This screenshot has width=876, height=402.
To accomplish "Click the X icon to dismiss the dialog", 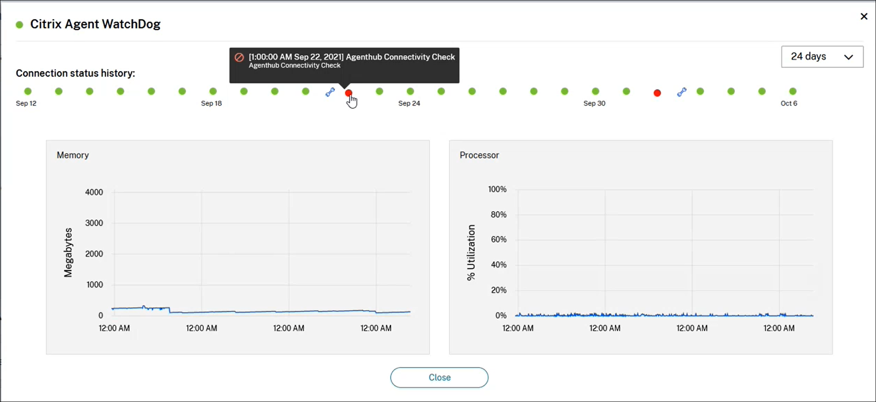I will pos(863,16).
